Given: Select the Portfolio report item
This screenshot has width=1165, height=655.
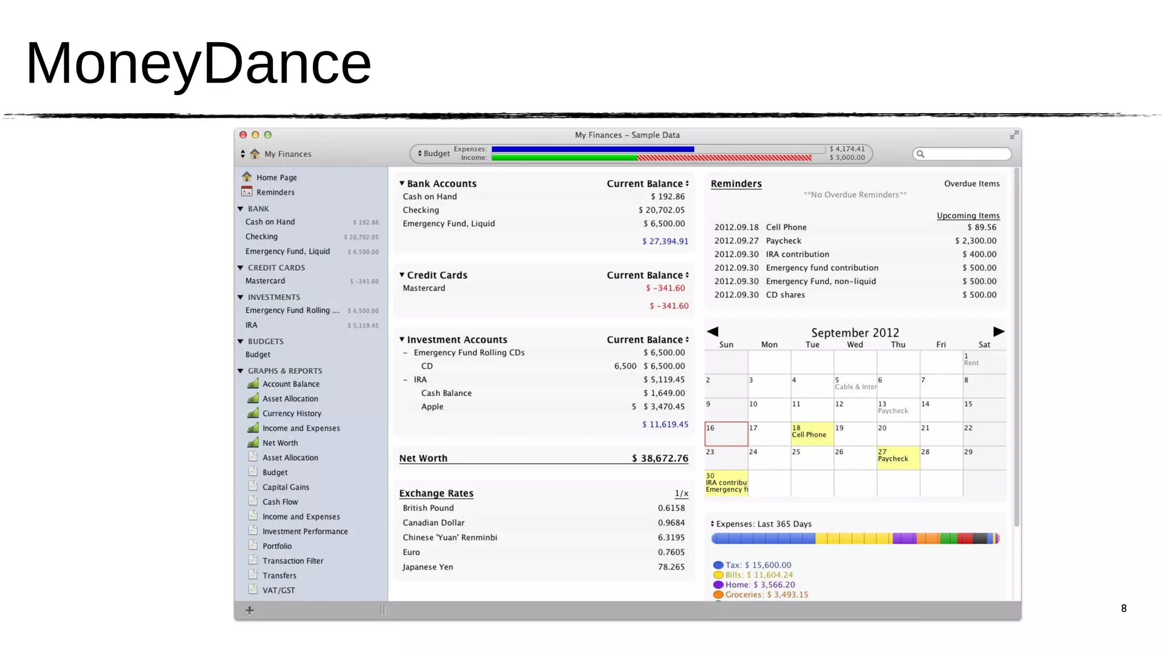Looking at the screenshot, I should tap(277, 546).
